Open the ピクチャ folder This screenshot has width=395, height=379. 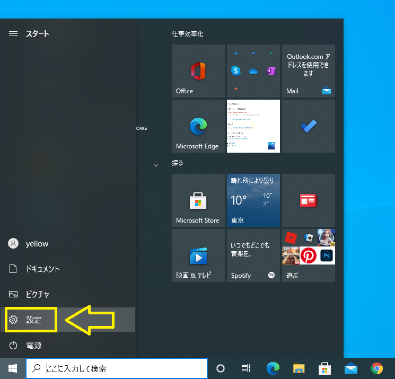point(67,294)
